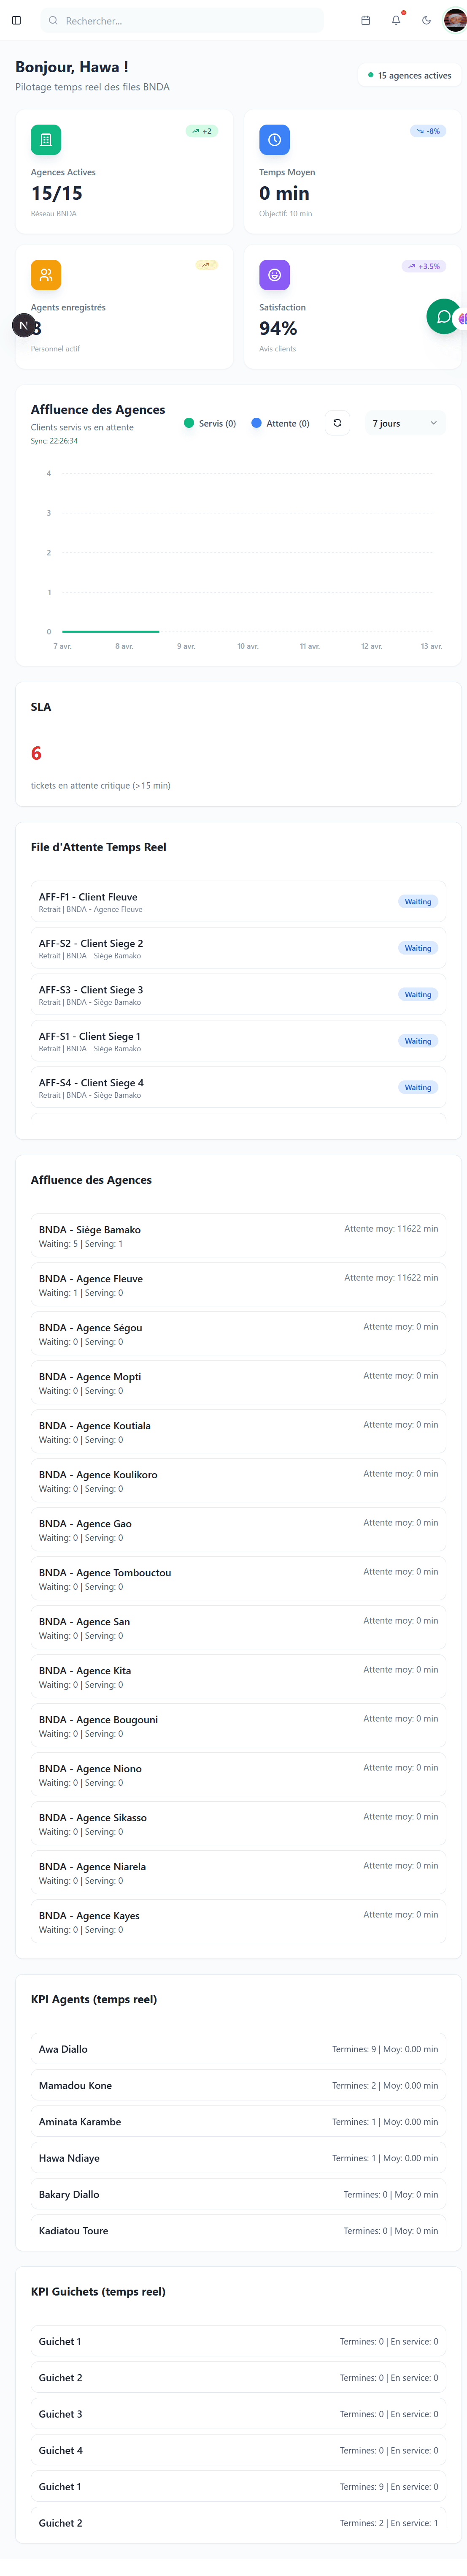Screen dimensions: 467x2576
Task: Open BNDA - Agence Mopti row
Action: (x=238, y=1383)
